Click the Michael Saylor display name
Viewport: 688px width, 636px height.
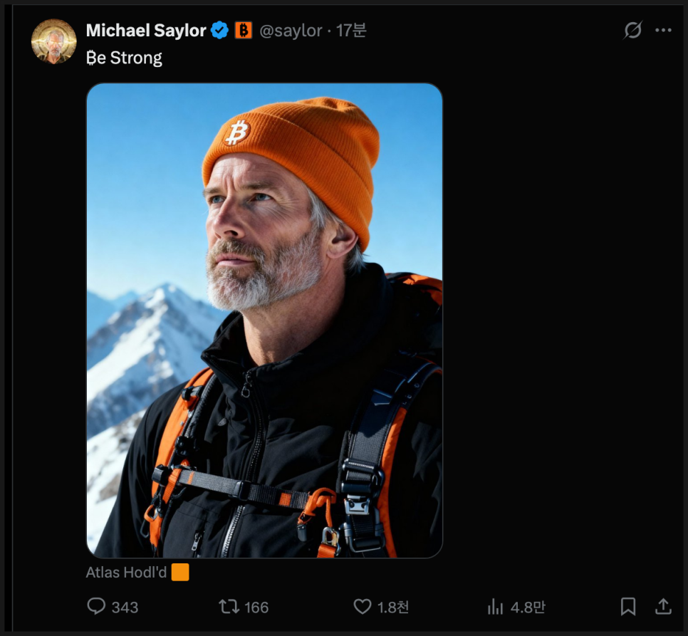146,31
